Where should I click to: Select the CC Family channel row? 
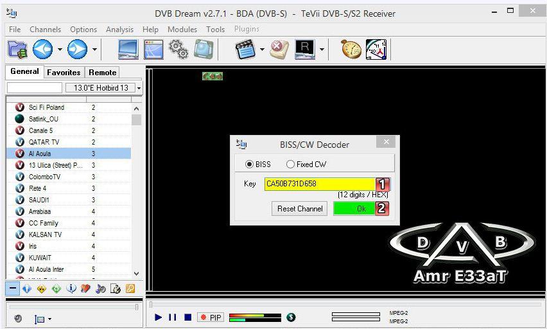click(x=69, y=223)
